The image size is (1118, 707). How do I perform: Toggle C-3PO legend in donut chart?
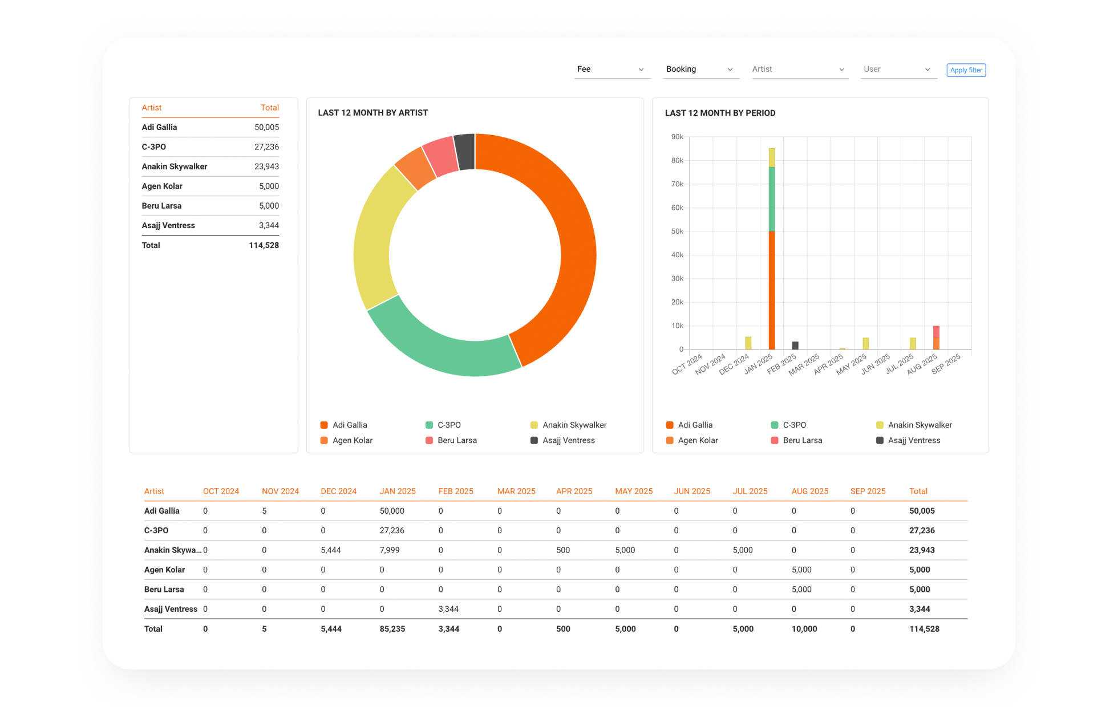(449, 425)
